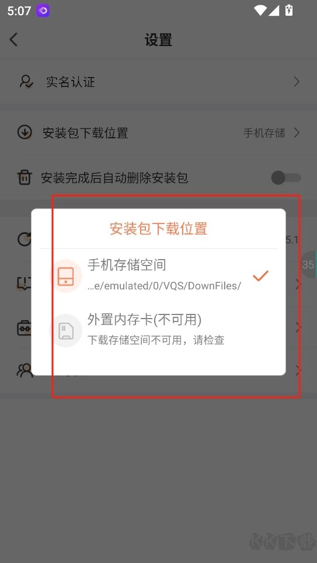Tap the back arrow in the settings header
Screen dimensions: 317x563
[x=13, y=40]
